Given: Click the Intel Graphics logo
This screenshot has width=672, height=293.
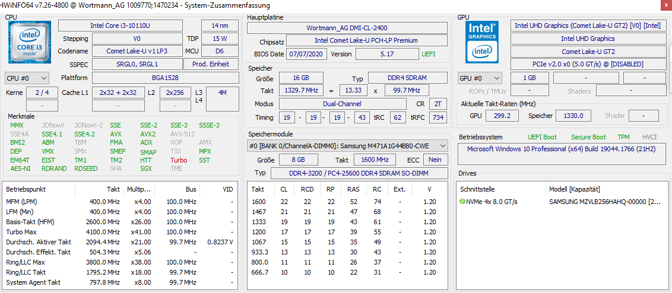Looking at the screenshot, I should click(x=482, y=42).
